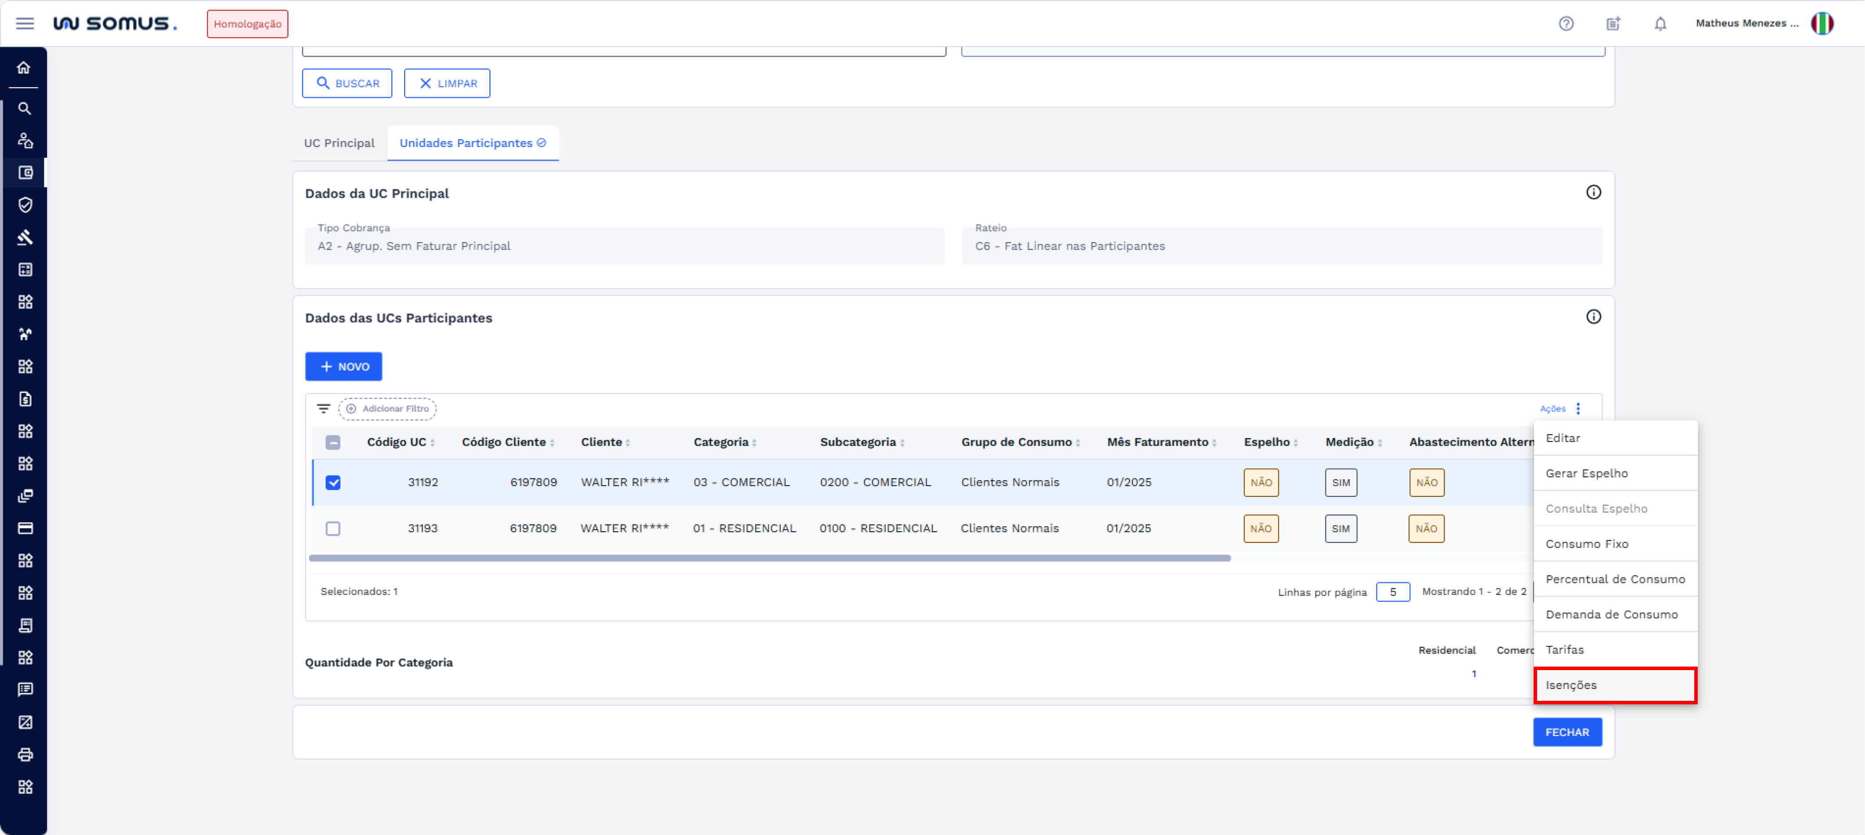Click the search icon in sidebar
Image resolution: width=1865 pixels, height=835 pixels.
pyautogui.click(x=25, y=108)
